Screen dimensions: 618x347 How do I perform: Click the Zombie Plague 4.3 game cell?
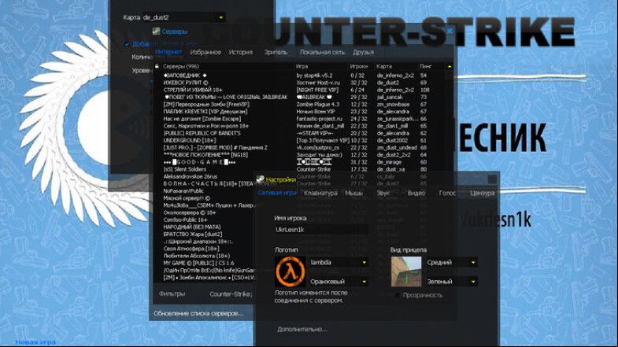(x=318, y=105)
